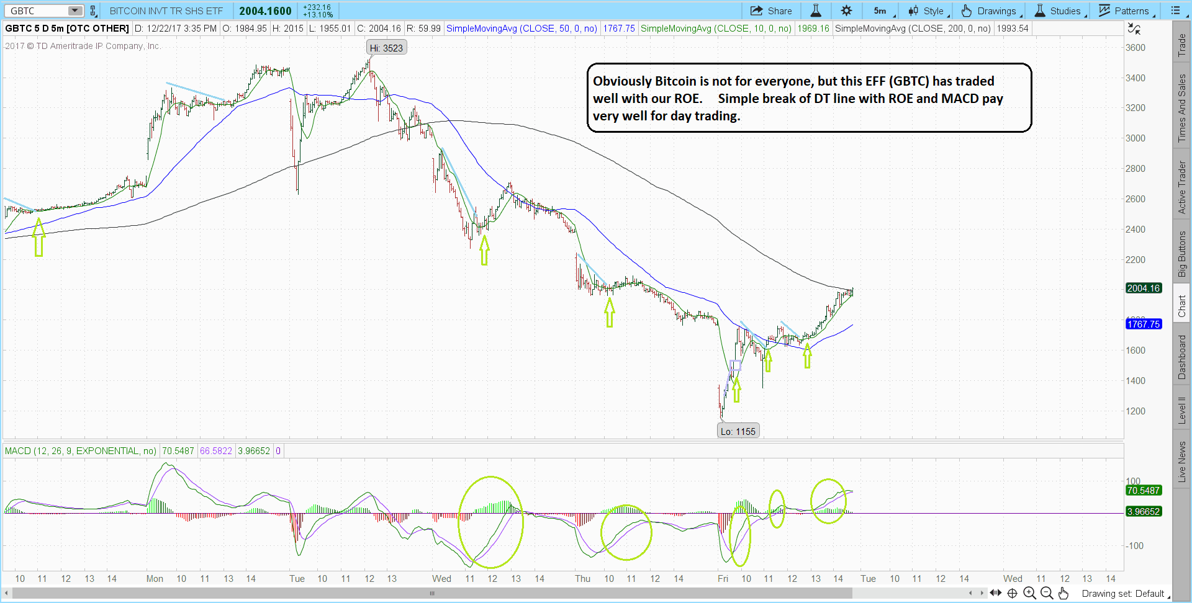Toggle the chart collapse arrows icon
1192x603 pixels.
[1134, 29]
